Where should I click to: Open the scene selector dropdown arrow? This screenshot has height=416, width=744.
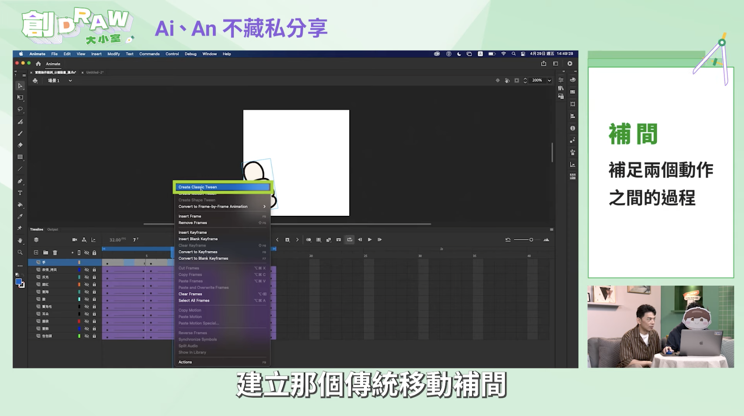(70, 81)
